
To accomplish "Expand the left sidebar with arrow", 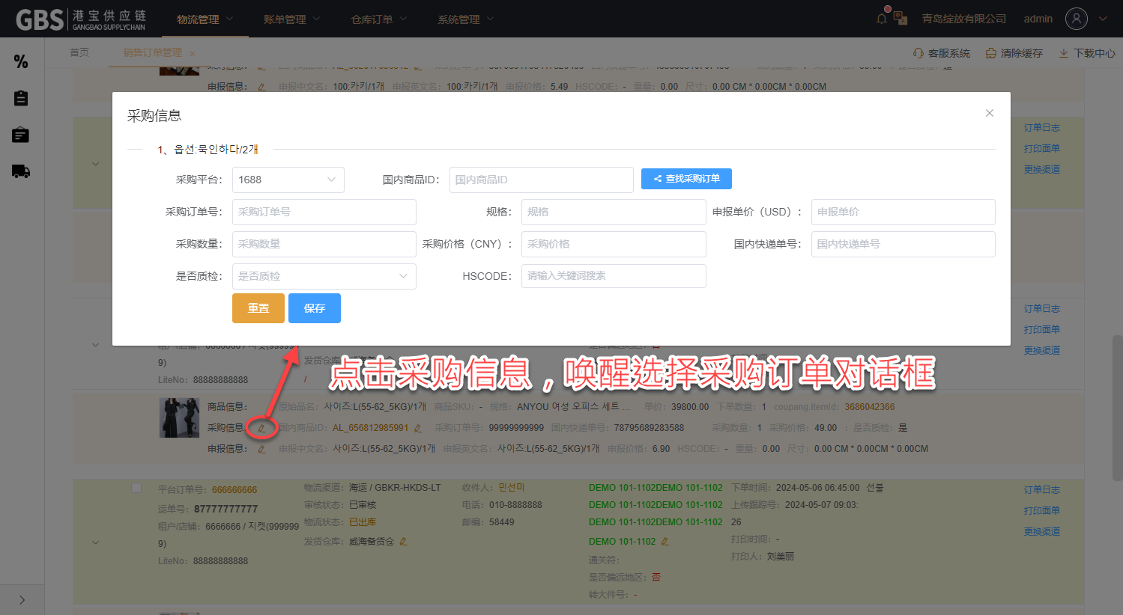I will (x=22, y=599).
